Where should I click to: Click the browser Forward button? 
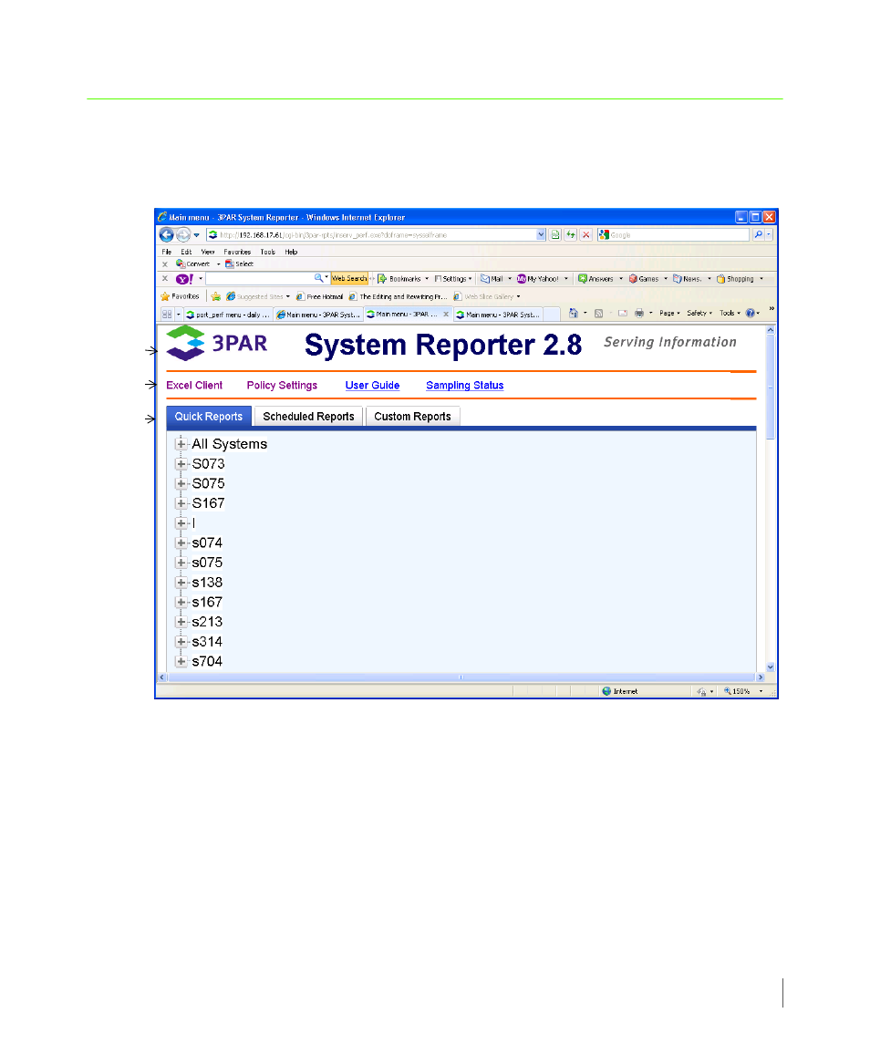(x=182, y=234)
